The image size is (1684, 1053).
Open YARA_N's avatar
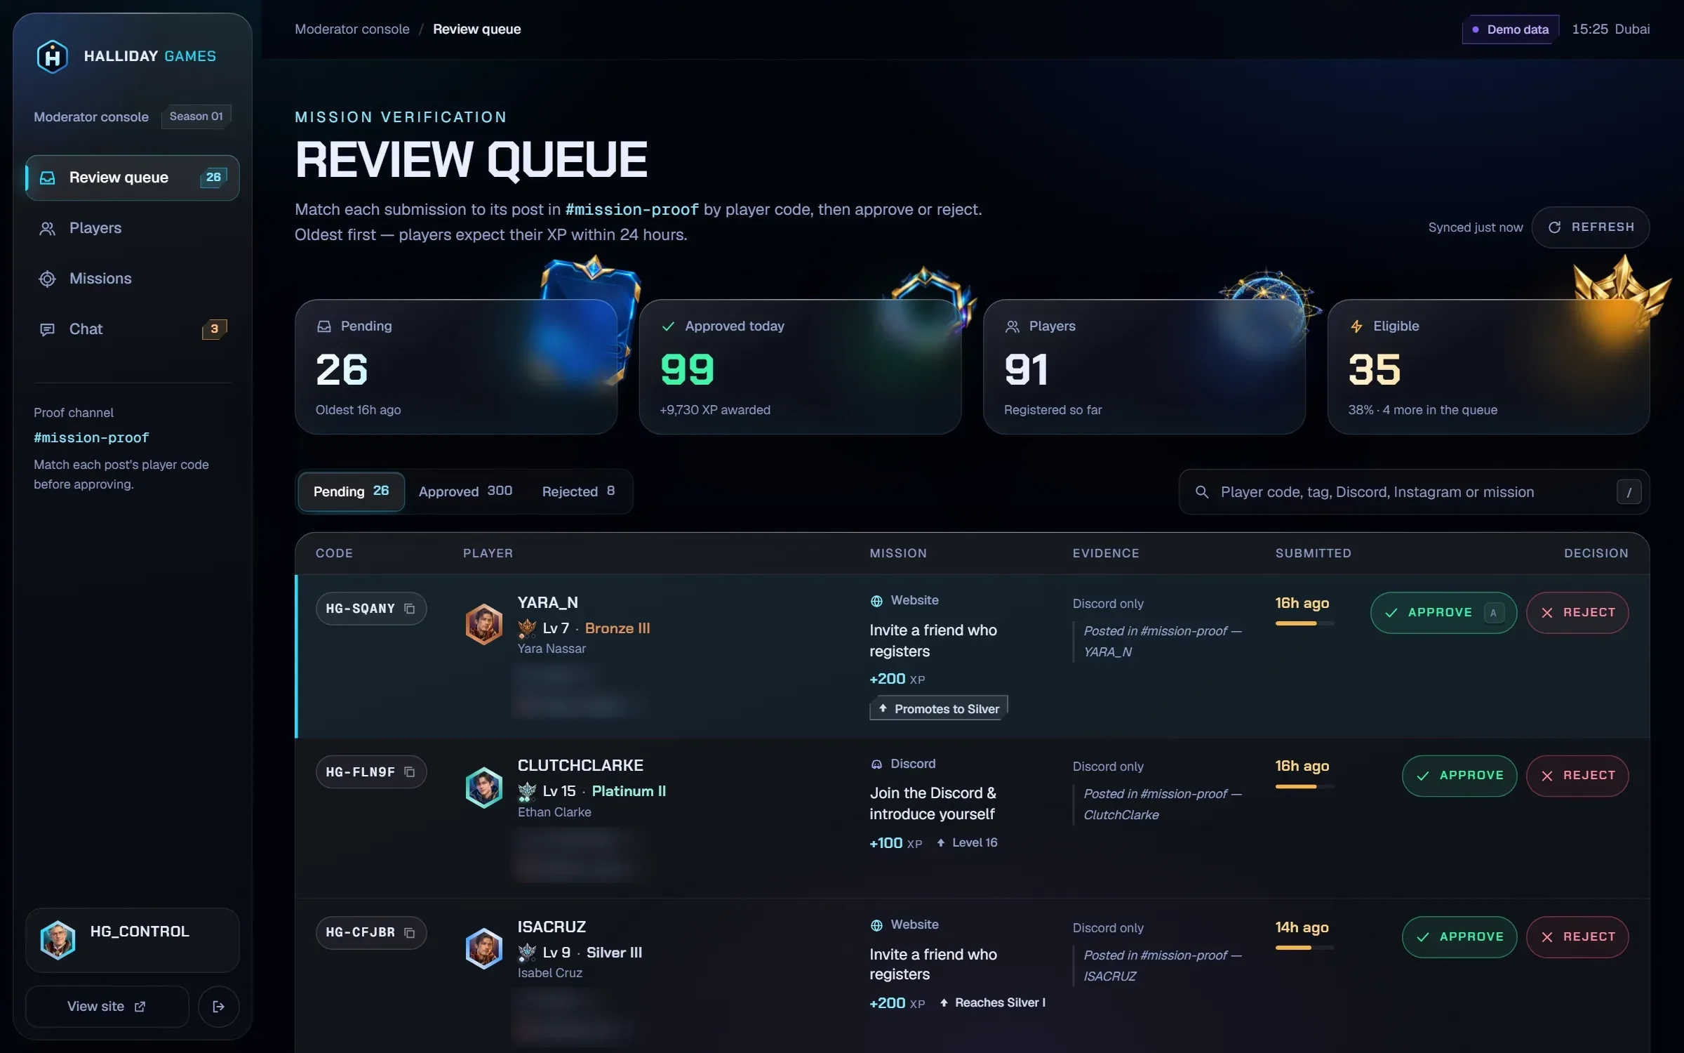484,624
